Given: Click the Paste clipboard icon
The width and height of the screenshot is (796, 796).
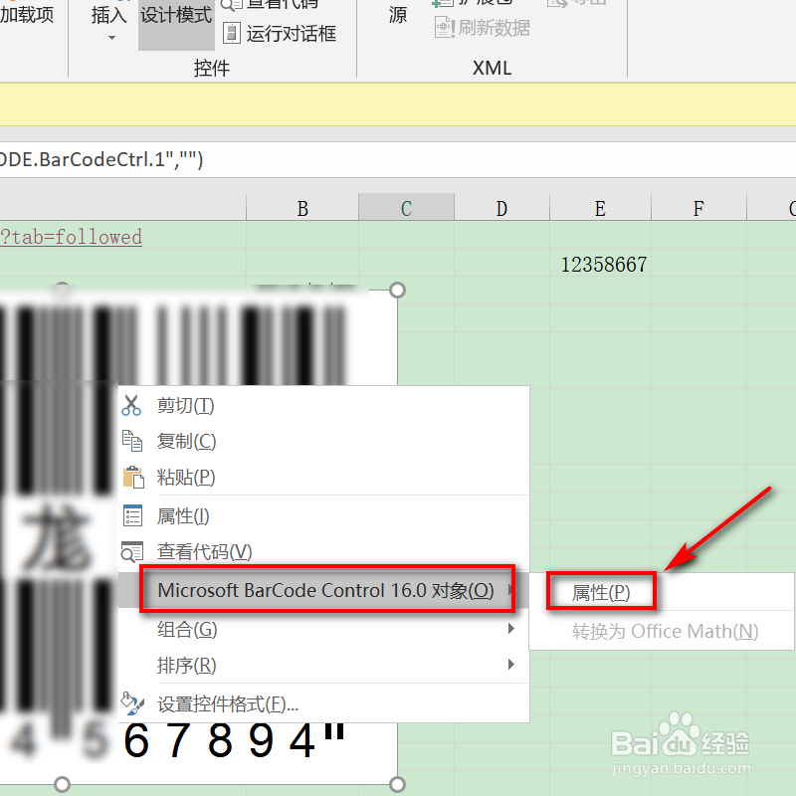Looking at the screenshot, I should click(133, 478).
